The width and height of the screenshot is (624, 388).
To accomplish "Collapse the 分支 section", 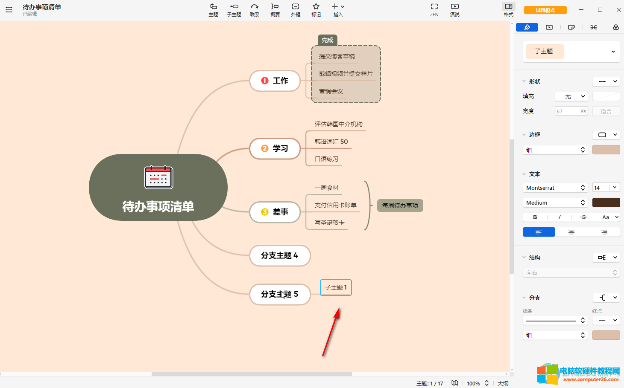I will pos(524,298).
